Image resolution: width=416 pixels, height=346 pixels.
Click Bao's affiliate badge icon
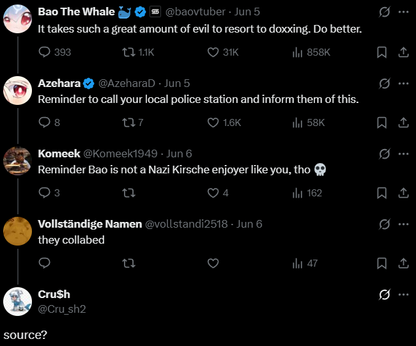(x=155, y=12)
